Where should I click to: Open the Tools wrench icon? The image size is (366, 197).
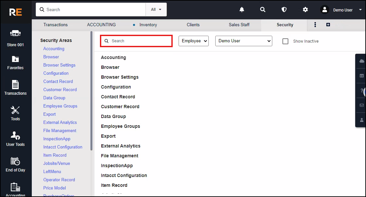click(x=15, y=113)
